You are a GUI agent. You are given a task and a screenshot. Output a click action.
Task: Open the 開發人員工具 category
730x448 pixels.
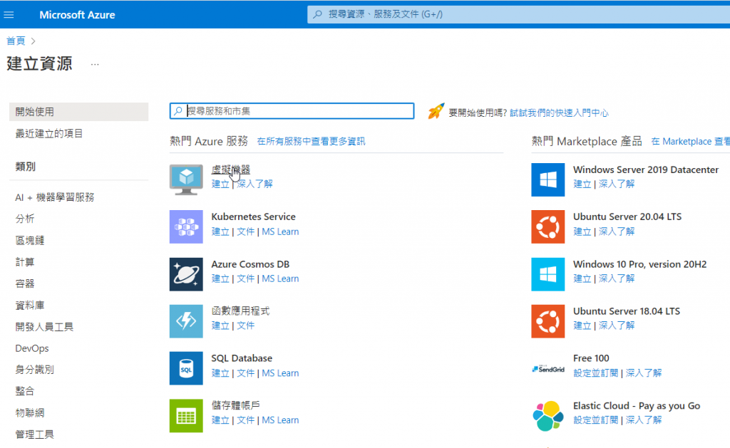pos(44,327)
